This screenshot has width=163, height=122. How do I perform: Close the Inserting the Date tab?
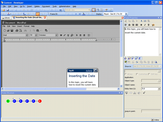pos(45,18)
